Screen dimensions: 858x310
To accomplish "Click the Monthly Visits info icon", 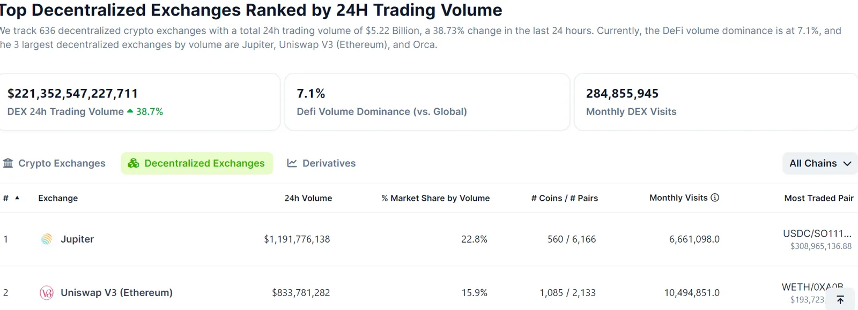I will pyautogui.click(x=715, y=198).
